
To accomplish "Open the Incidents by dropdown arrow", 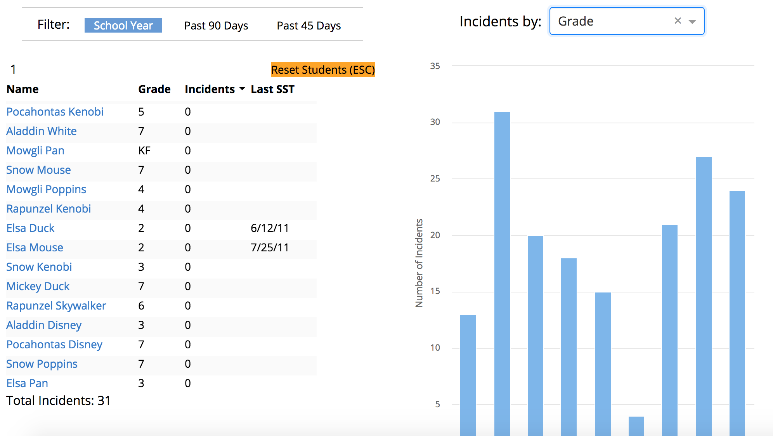I will 692,22.
